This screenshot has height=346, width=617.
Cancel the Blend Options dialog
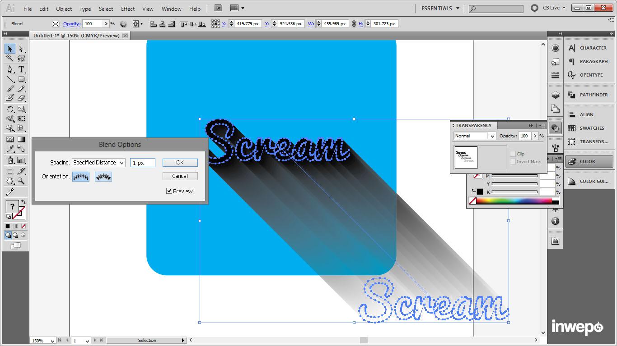[x=180, y=176]
